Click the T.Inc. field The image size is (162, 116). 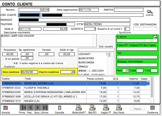(154, 71)
